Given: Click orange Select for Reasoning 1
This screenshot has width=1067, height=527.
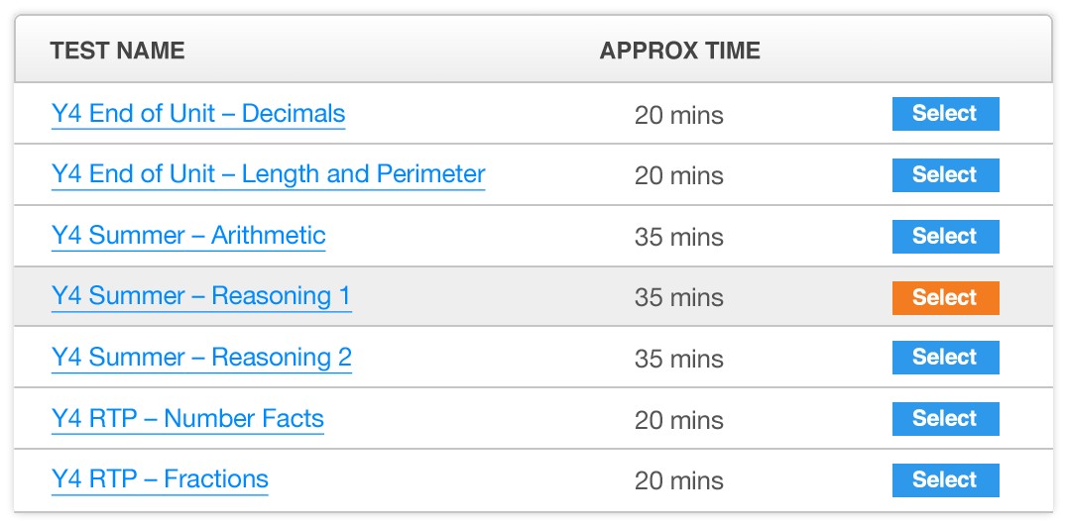Looking at the screenshot, I should [945, 297].
